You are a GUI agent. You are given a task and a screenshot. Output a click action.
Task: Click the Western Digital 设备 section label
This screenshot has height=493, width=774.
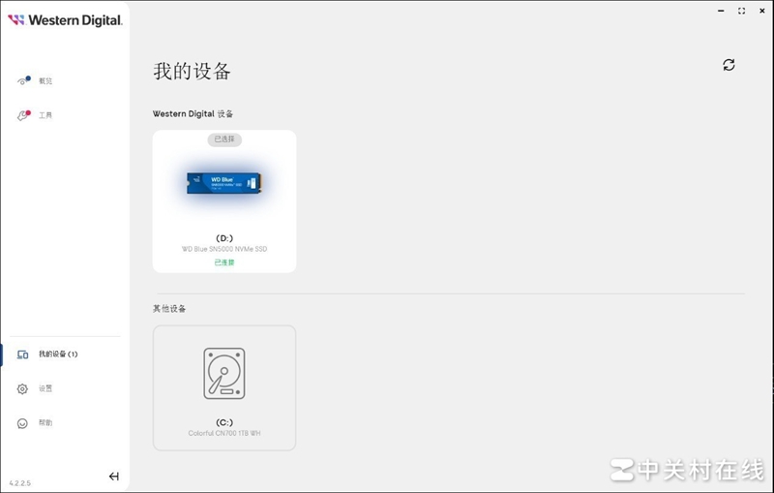[x=193, y=114]
